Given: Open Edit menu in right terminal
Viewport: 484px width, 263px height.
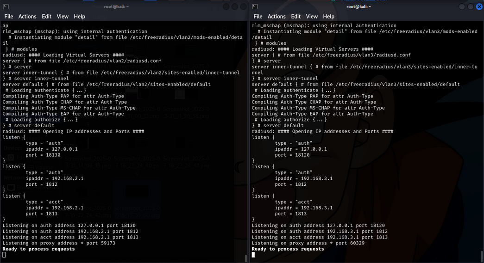Looking at the screenshot, I should point(296,16).
